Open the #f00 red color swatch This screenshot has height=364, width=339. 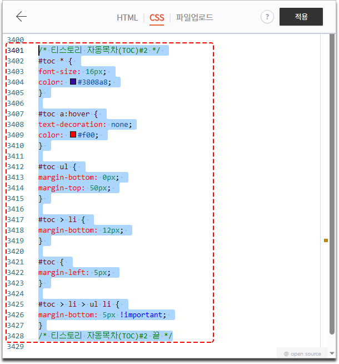73,135
